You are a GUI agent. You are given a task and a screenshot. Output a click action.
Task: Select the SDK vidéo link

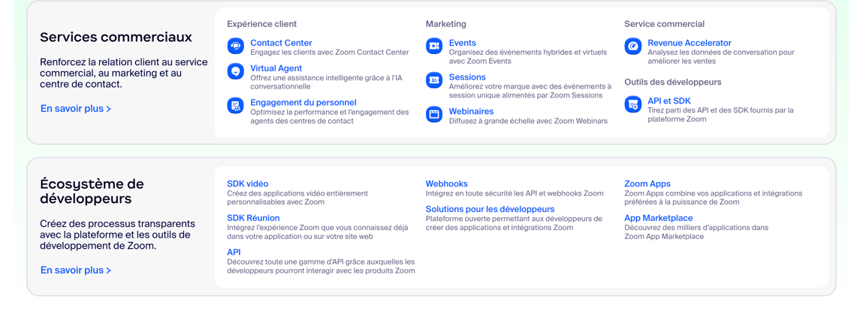(x=247, y=184)
